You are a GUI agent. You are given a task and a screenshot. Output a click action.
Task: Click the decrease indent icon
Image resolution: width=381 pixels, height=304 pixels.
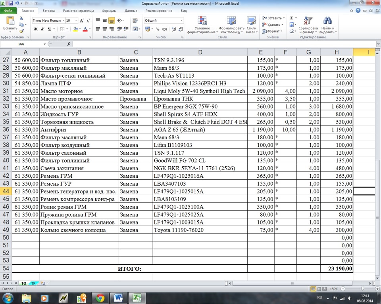119,29
